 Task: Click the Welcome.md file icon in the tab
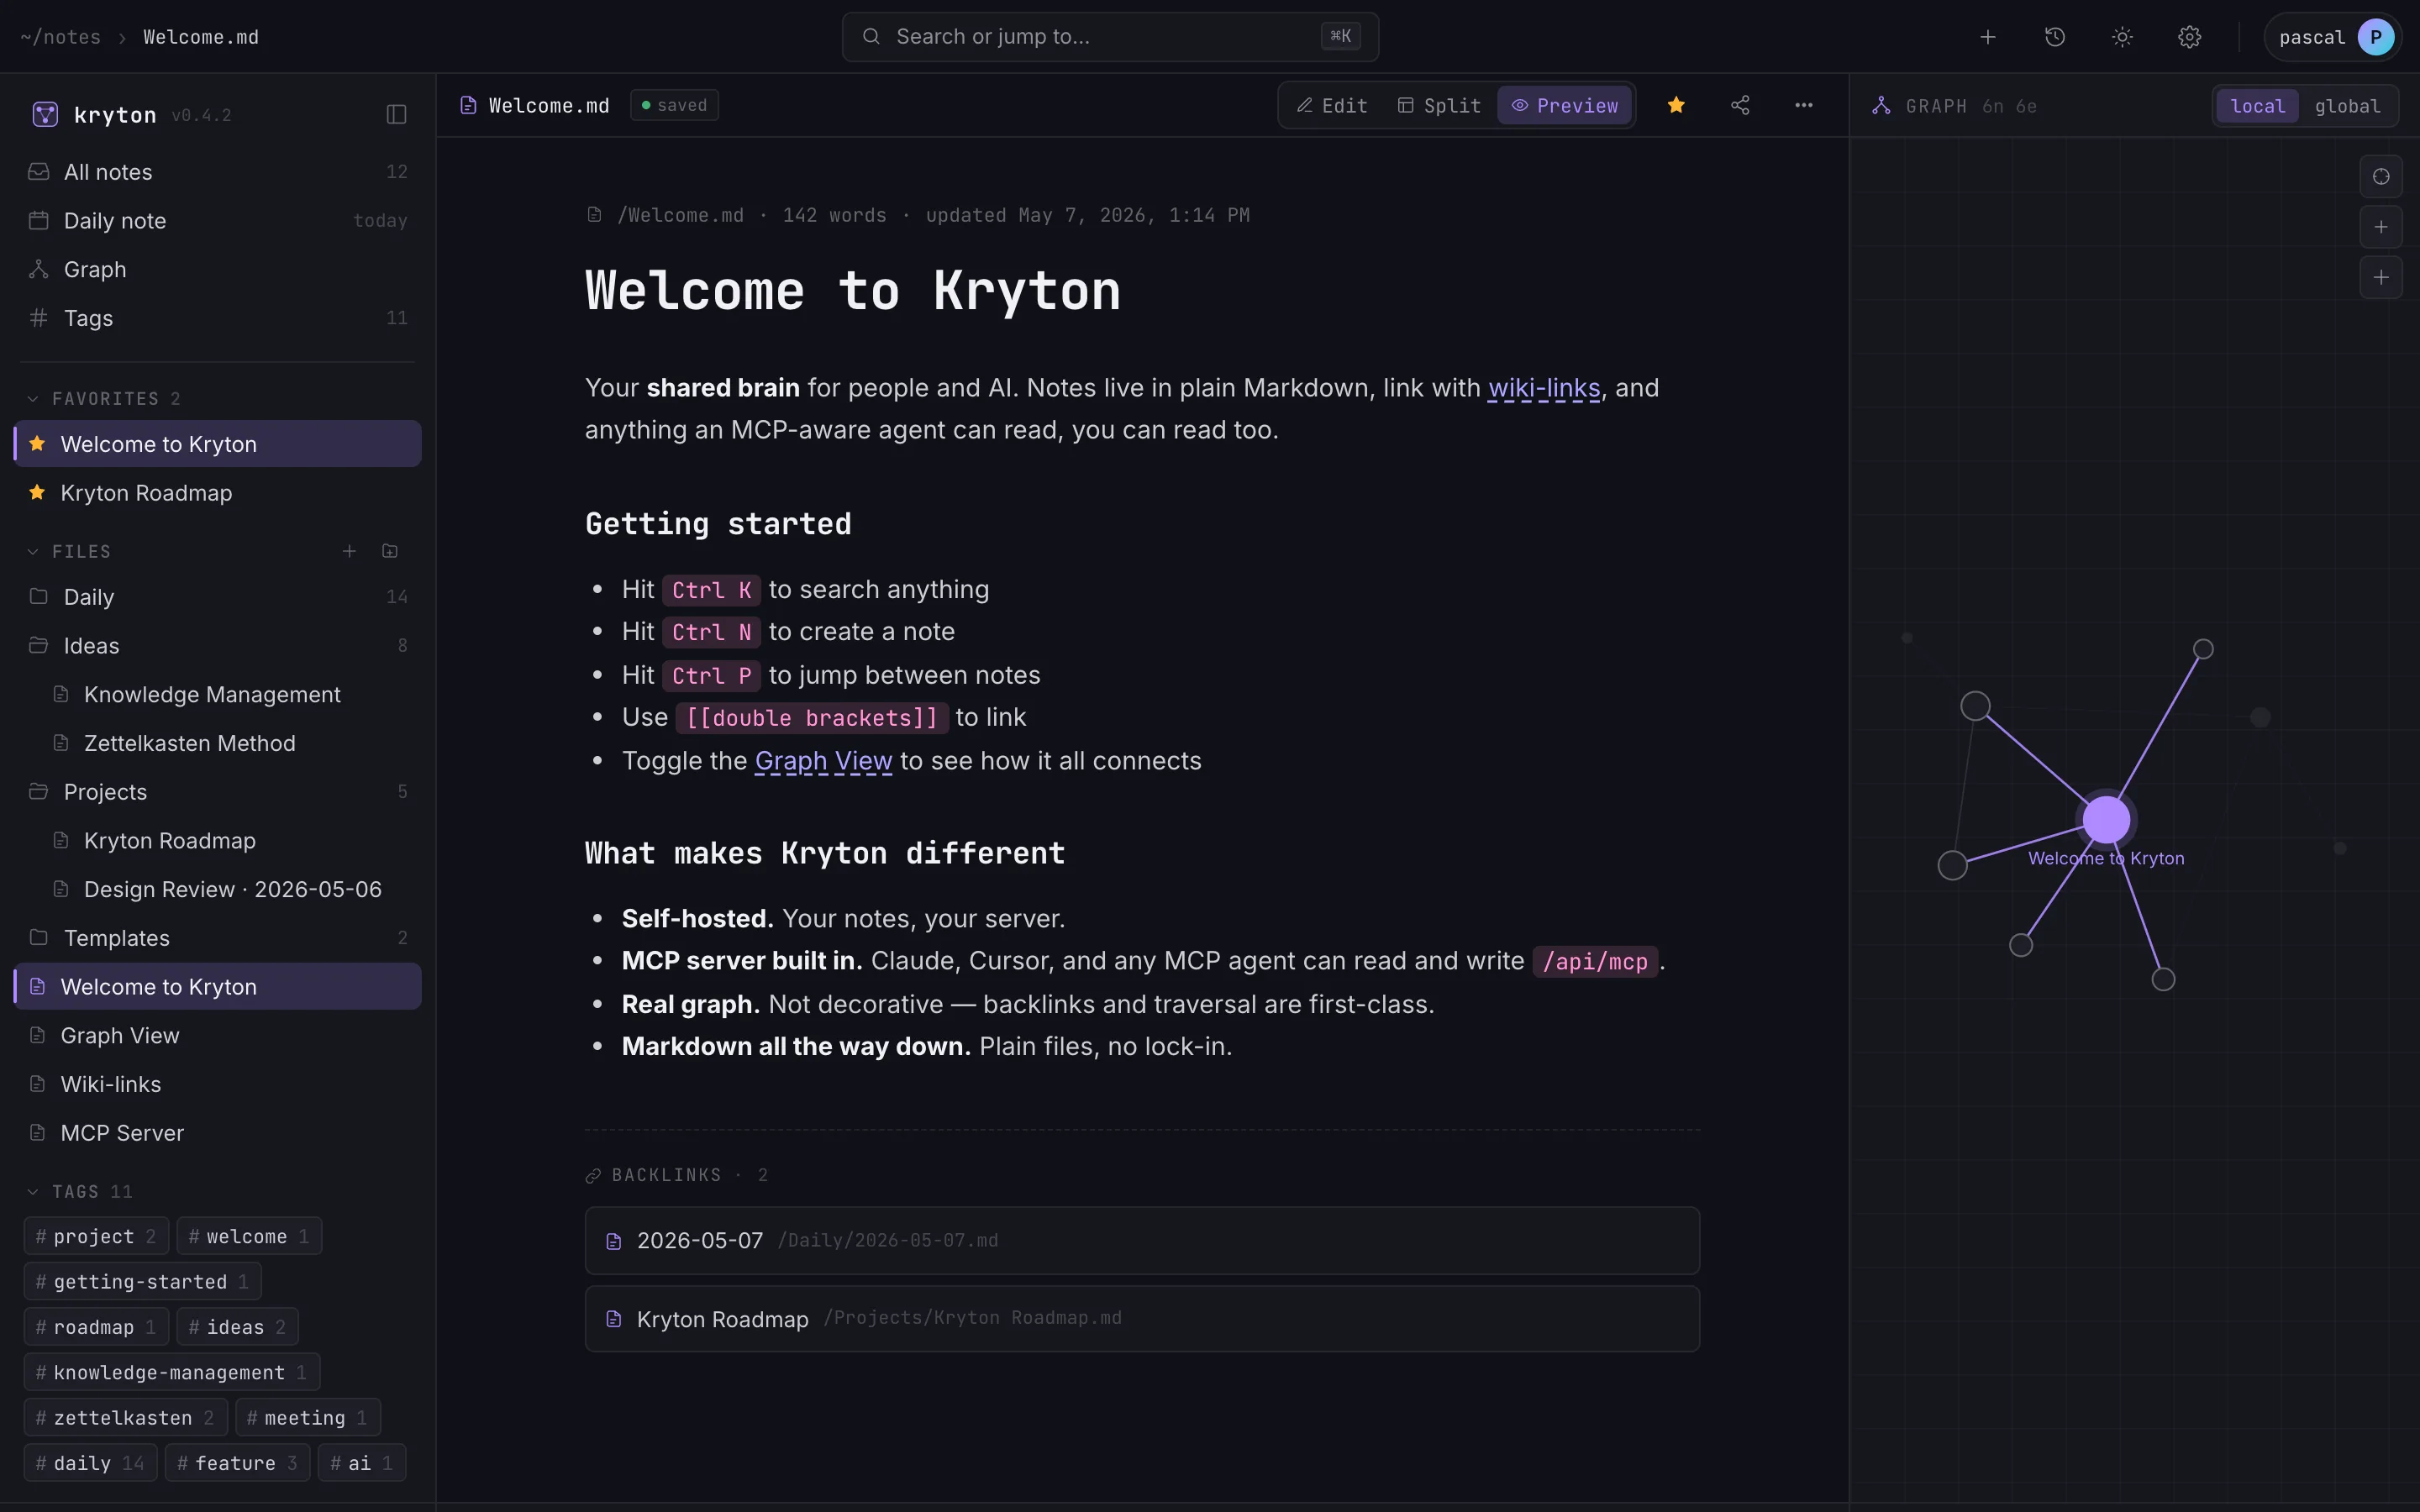[468, 105]
